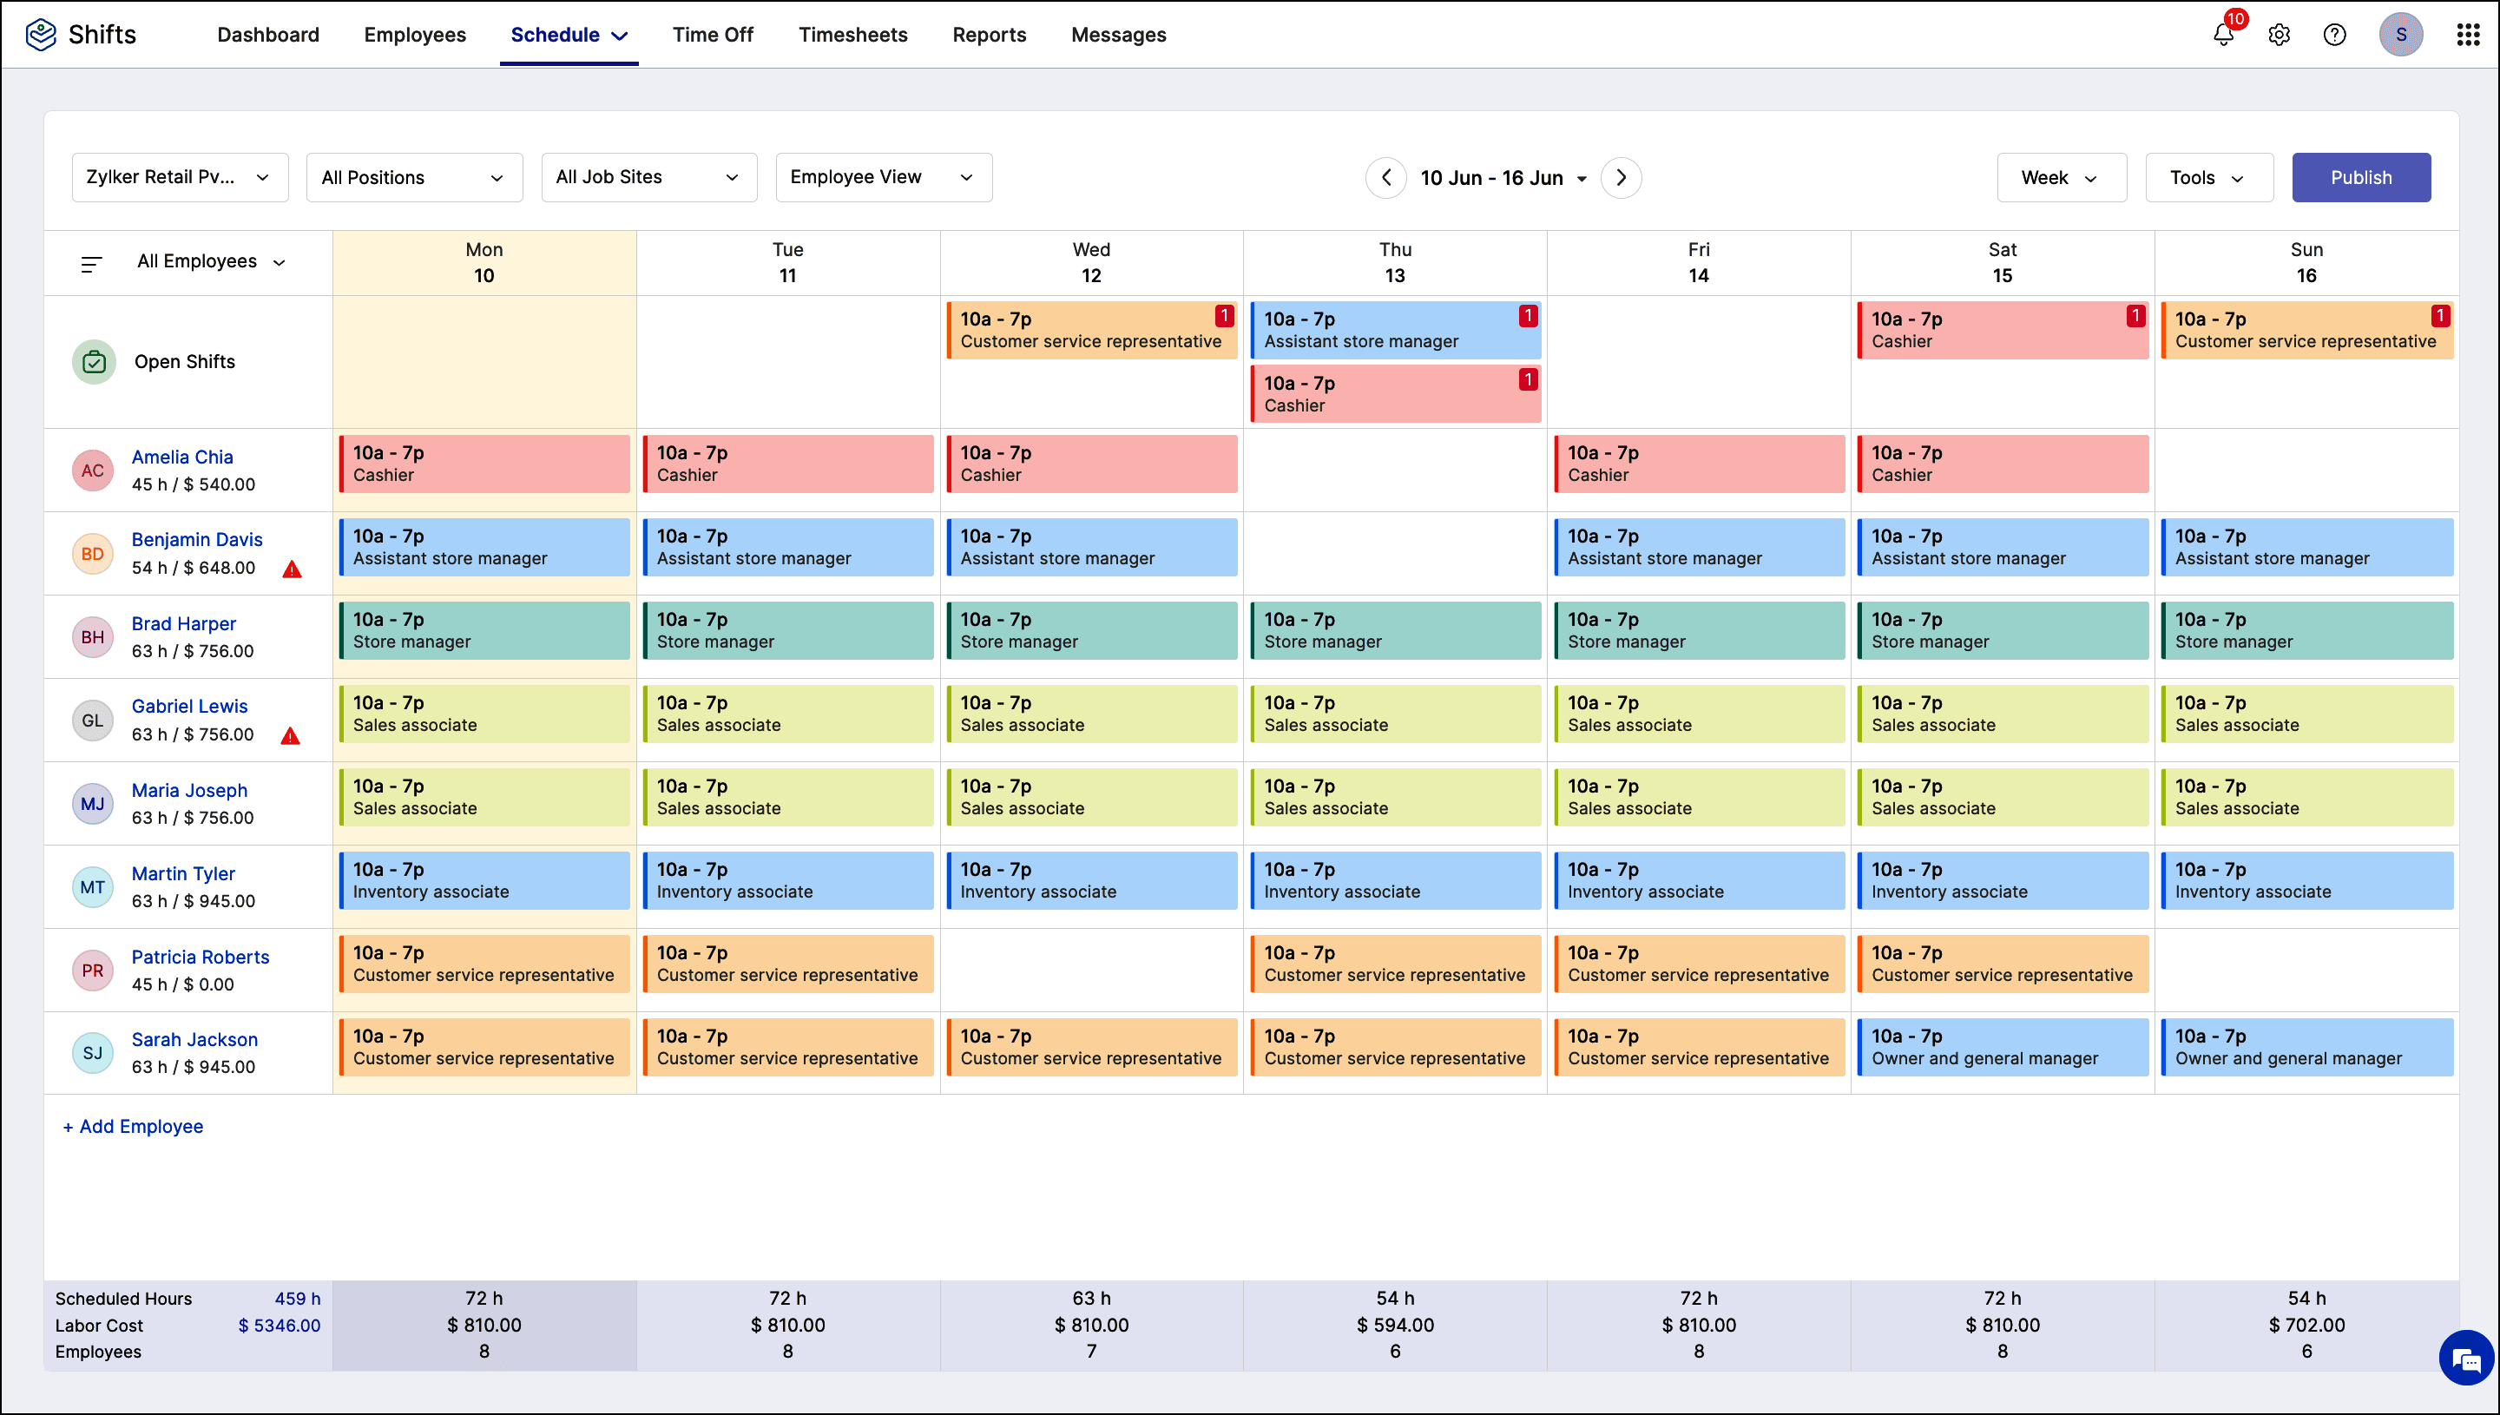Click the warning icon next to Benjamin Davis
Image resolution: width=2500 pixels, height=1415 pixels.
(x=293, y=569)
